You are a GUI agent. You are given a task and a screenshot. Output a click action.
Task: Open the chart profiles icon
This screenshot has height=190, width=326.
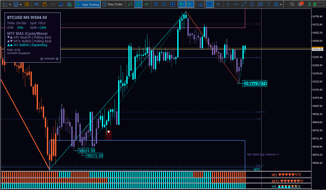point(16,4)
